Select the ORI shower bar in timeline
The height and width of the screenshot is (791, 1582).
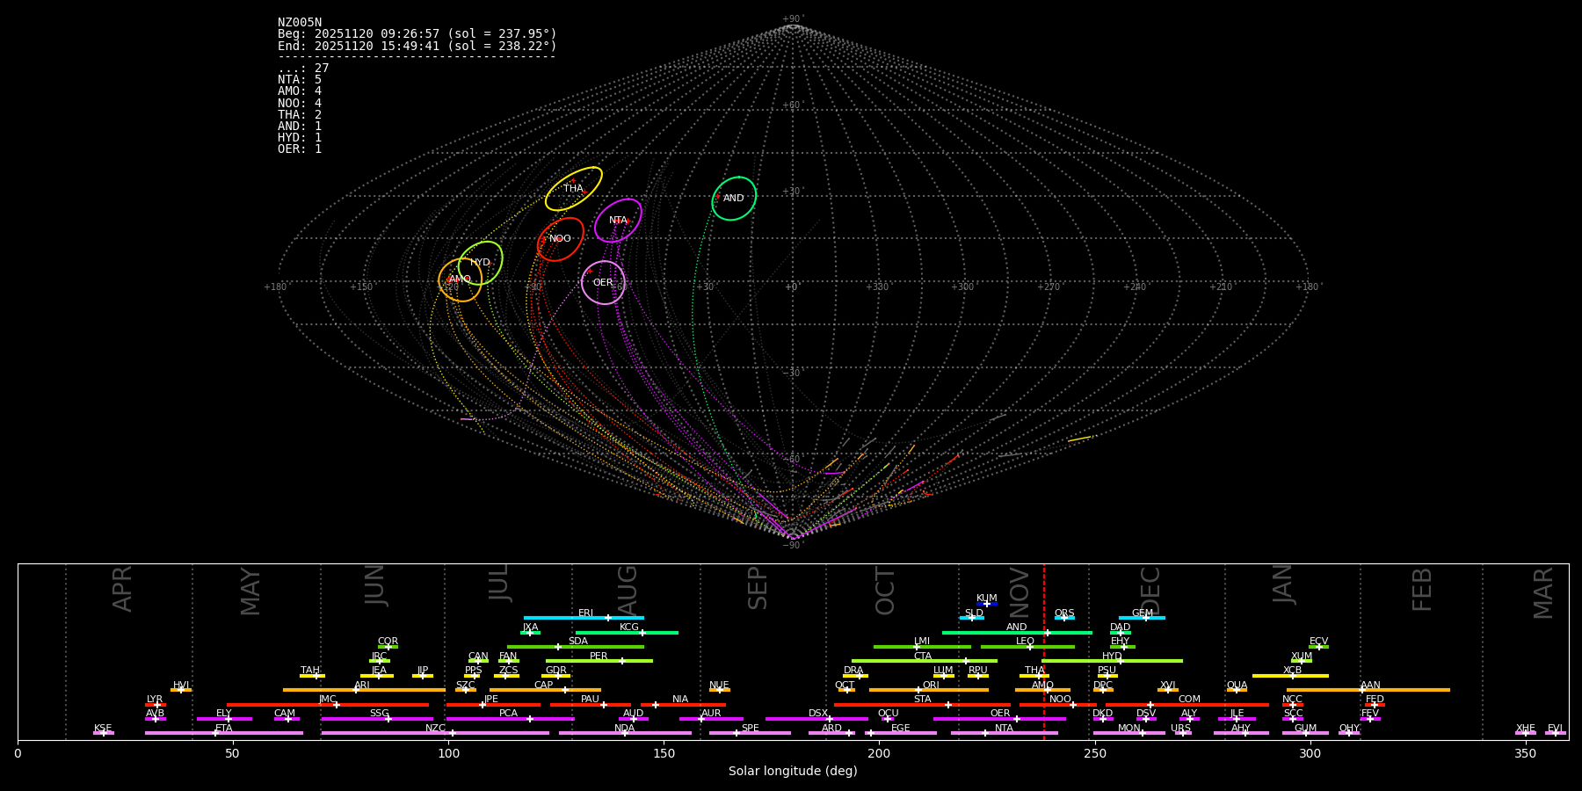click(x=929, y=690)
